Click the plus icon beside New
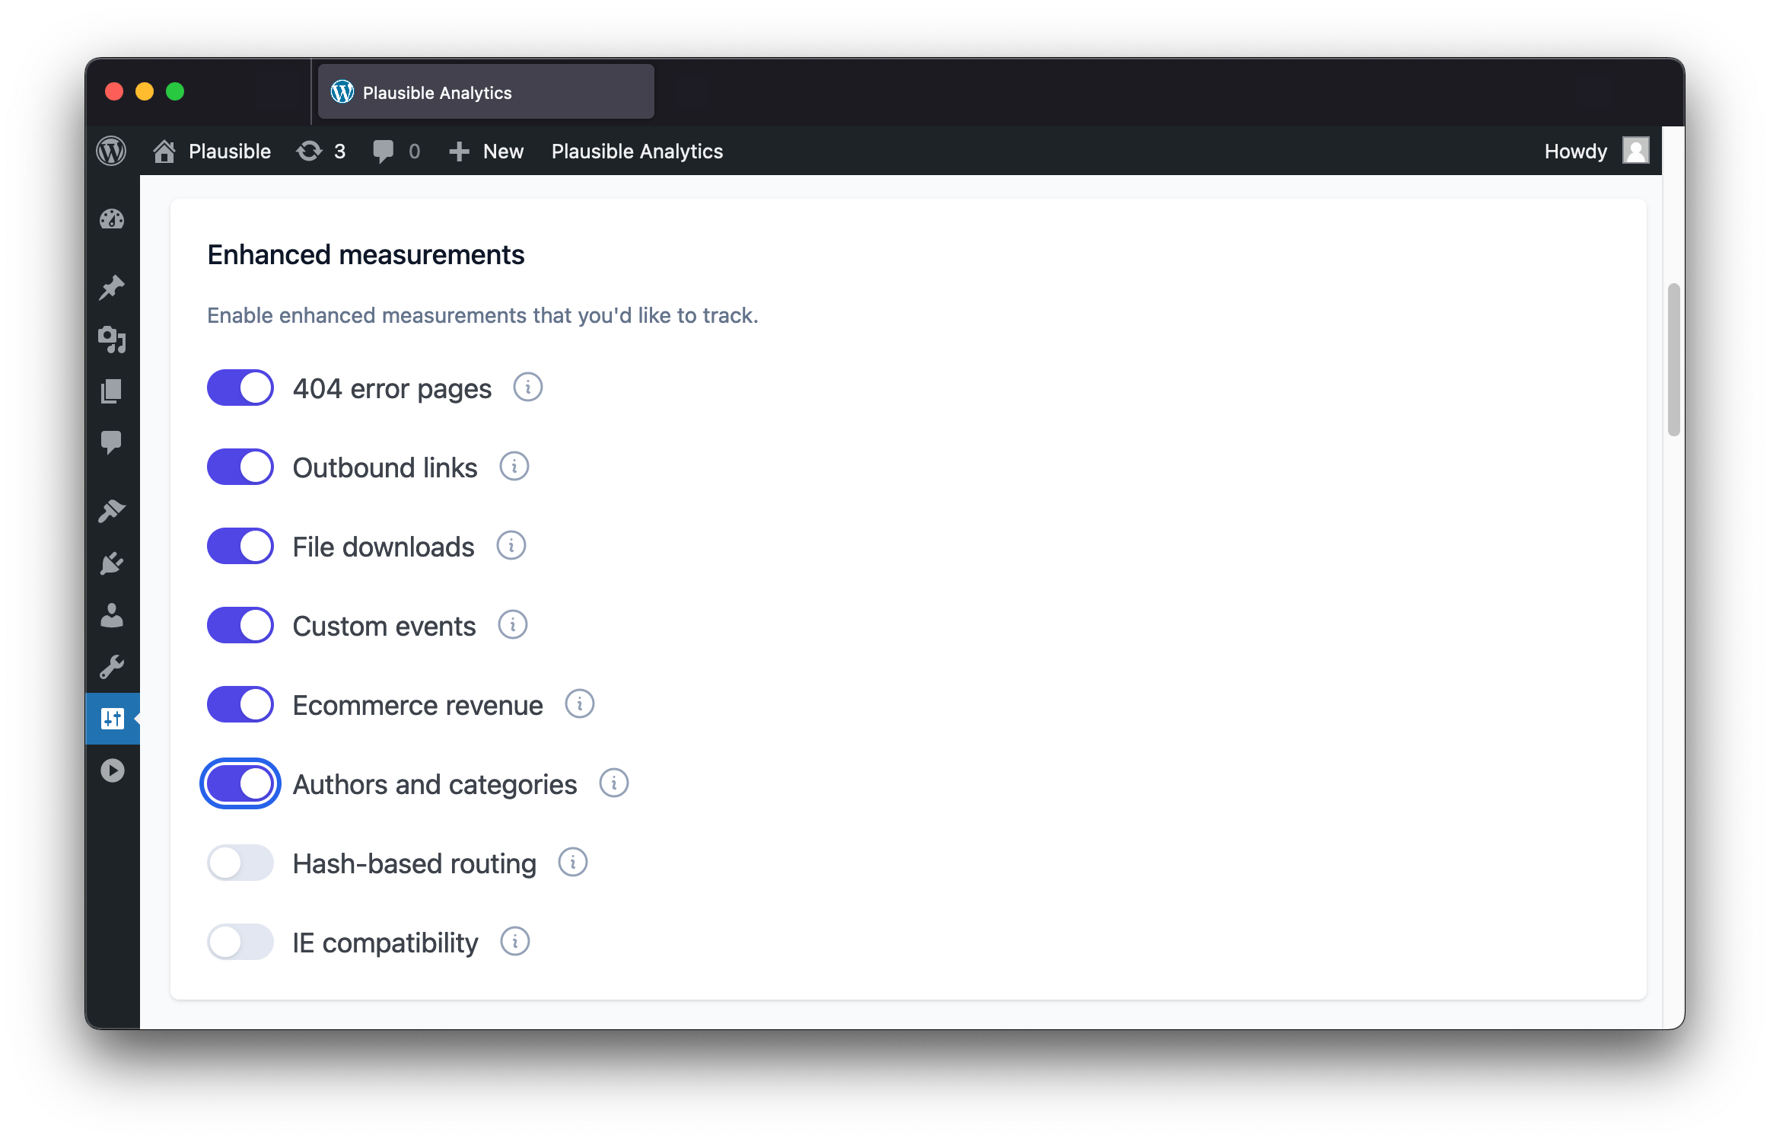 tap(459, 152)
